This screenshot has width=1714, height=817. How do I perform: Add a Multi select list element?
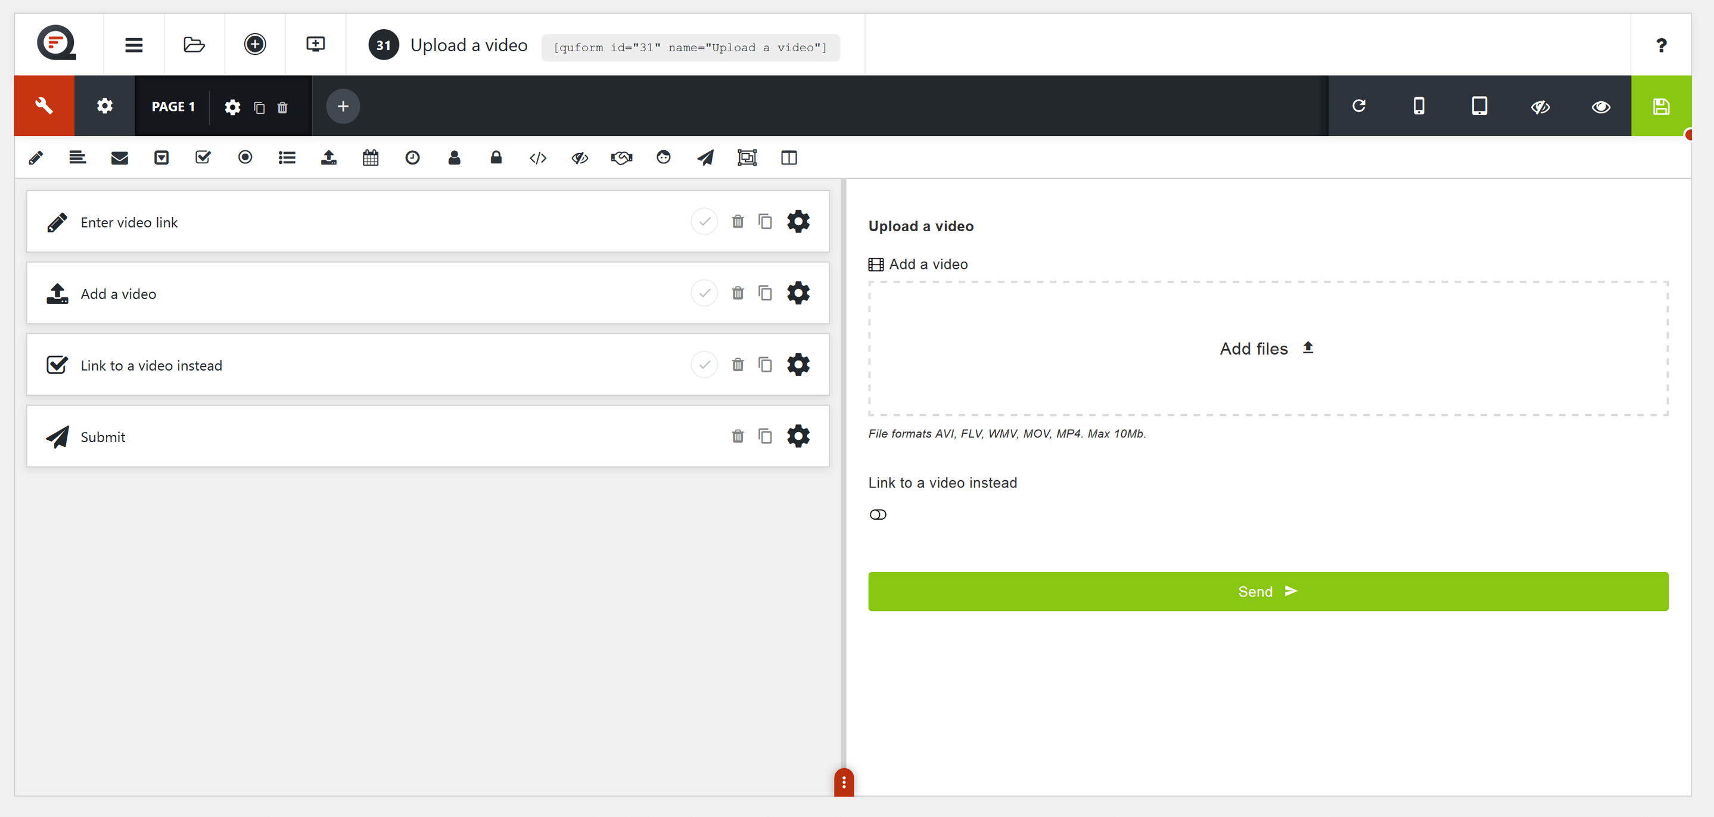point(287,158)
